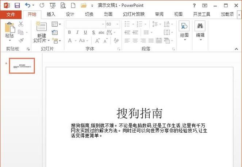
Task: Click ribbon display options icon
Action: click(x=205, y=5)
